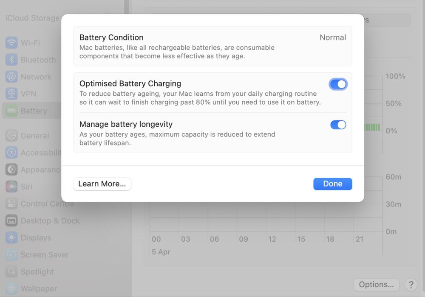Click the Screen Saver icon
This screenshot has width=425, height=297.
click(x=11, y=255)
